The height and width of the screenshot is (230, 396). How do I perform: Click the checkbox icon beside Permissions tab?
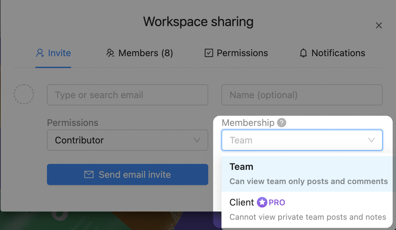pyautogui.click(x=209, y=53)
